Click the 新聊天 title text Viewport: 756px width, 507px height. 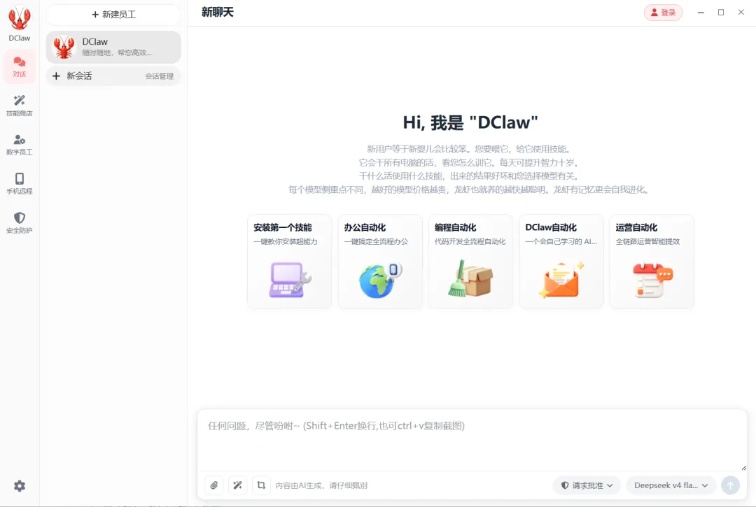coord(218,12)
